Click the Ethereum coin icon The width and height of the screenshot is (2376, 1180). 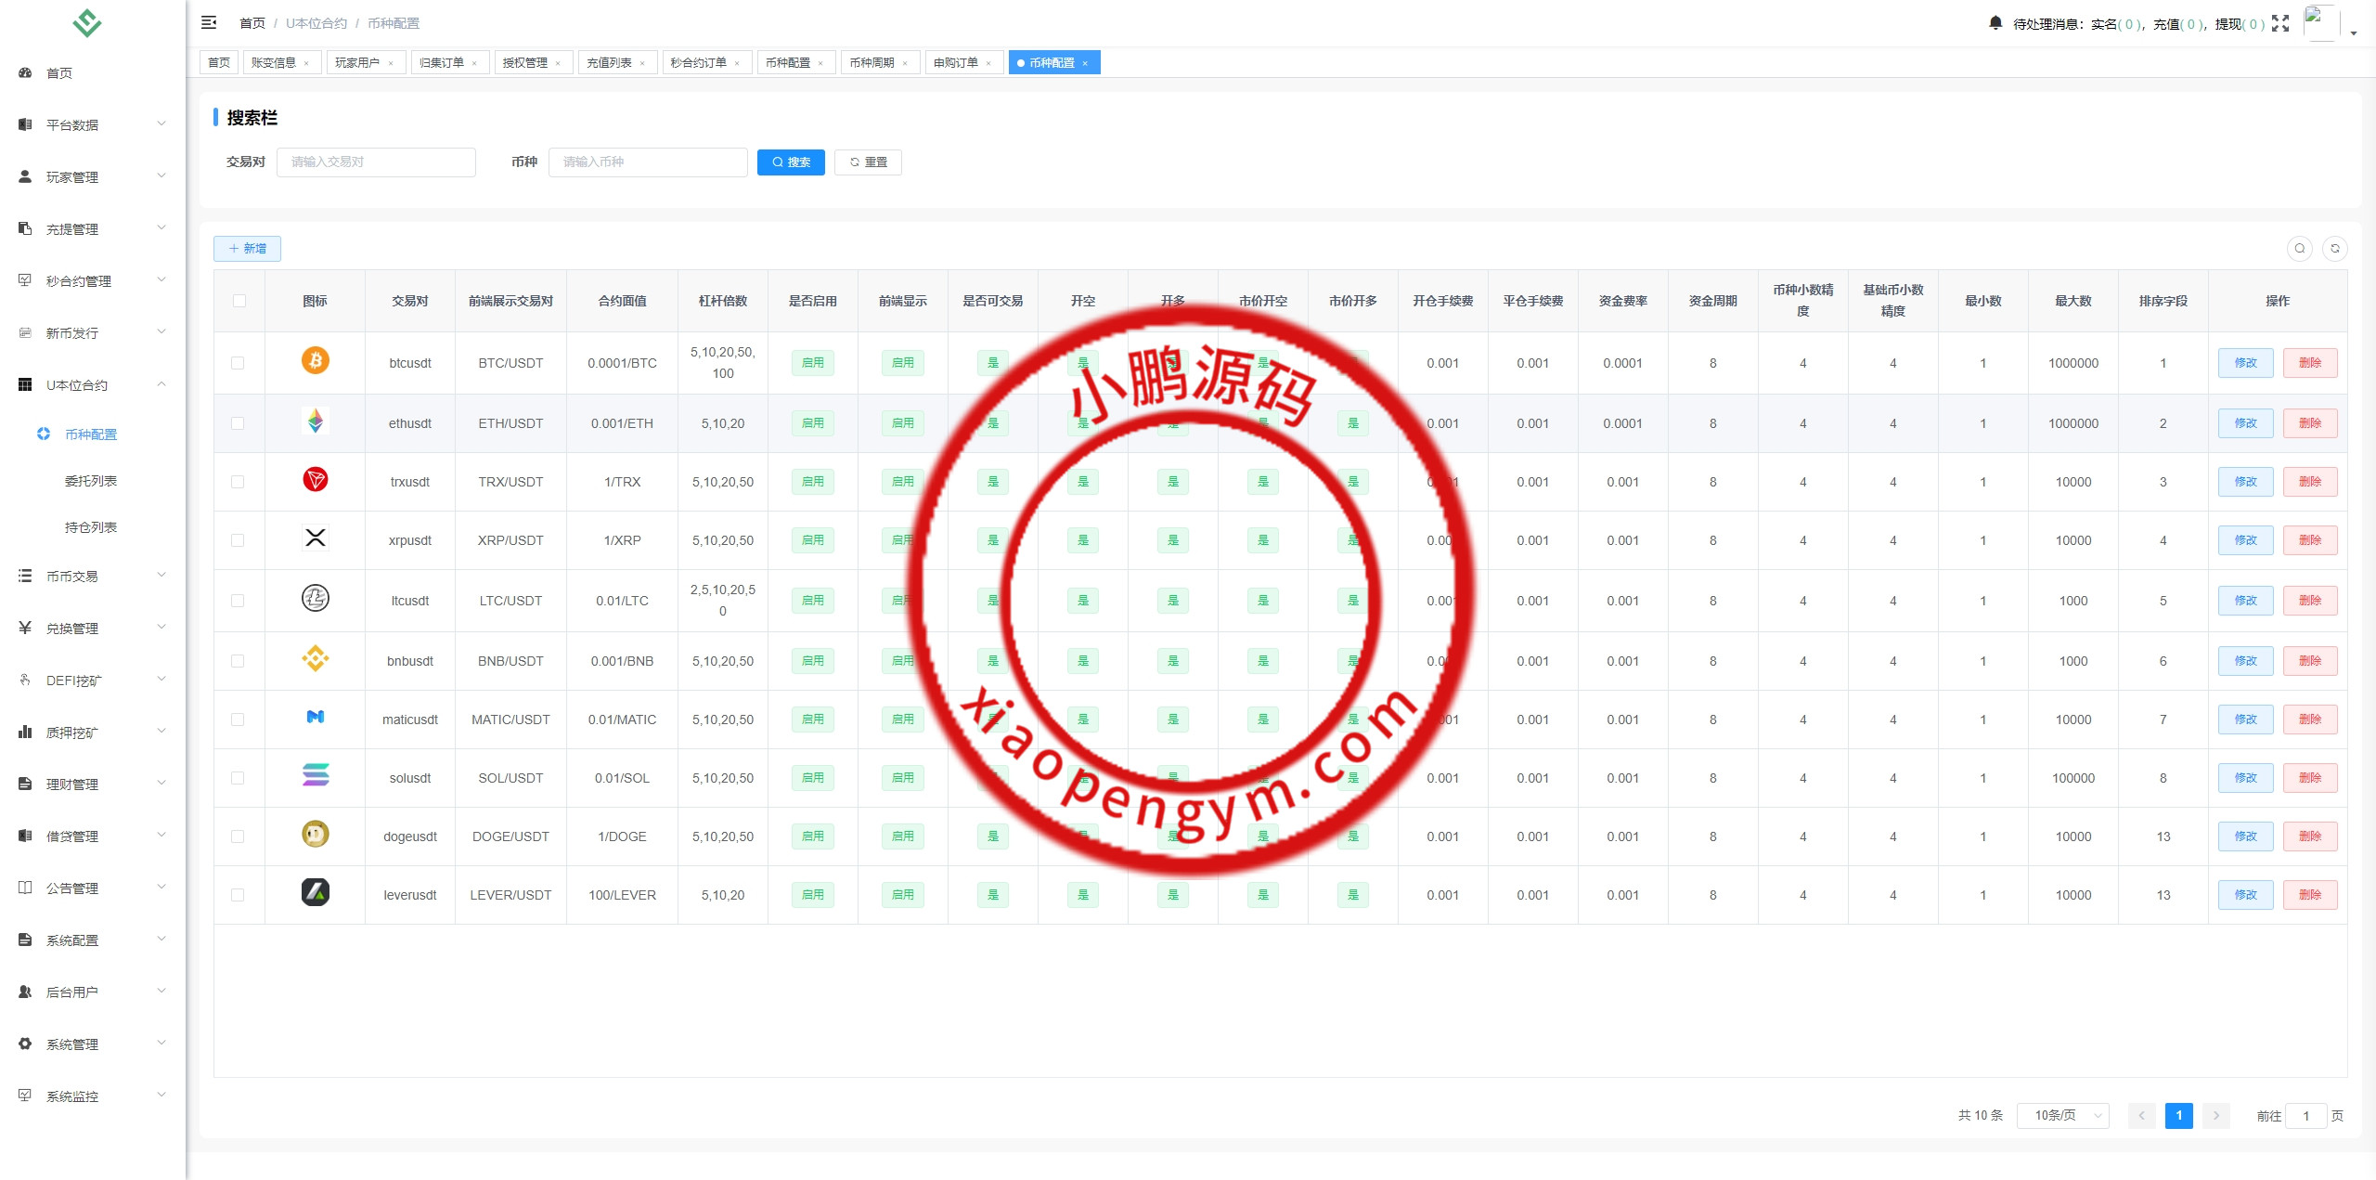tap(316, 421)
